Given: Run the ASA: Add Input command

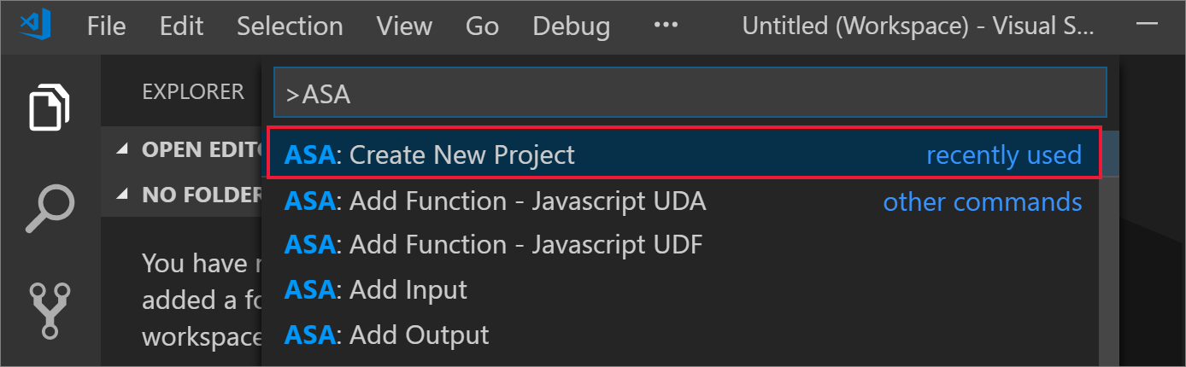Looking at the screenshot, I should (376, 290).
